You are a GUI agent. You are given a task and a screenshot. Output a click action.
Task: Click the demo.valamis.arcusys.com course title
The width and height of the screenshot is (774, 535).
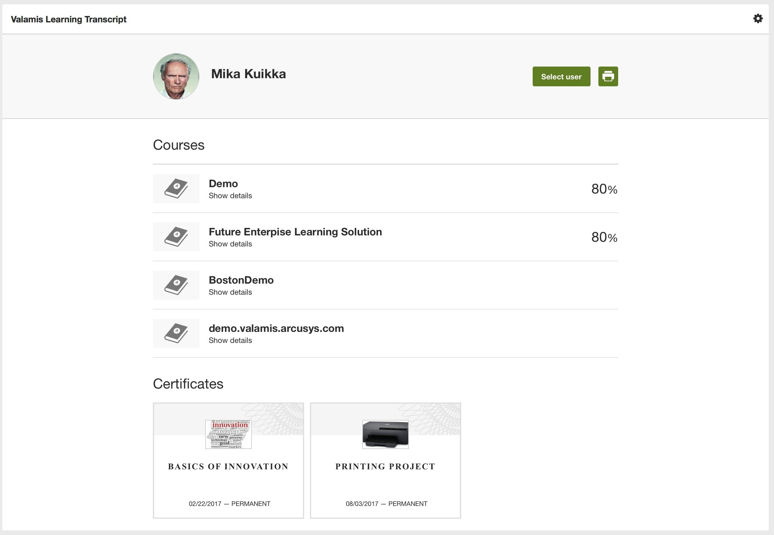coord(276,328)
